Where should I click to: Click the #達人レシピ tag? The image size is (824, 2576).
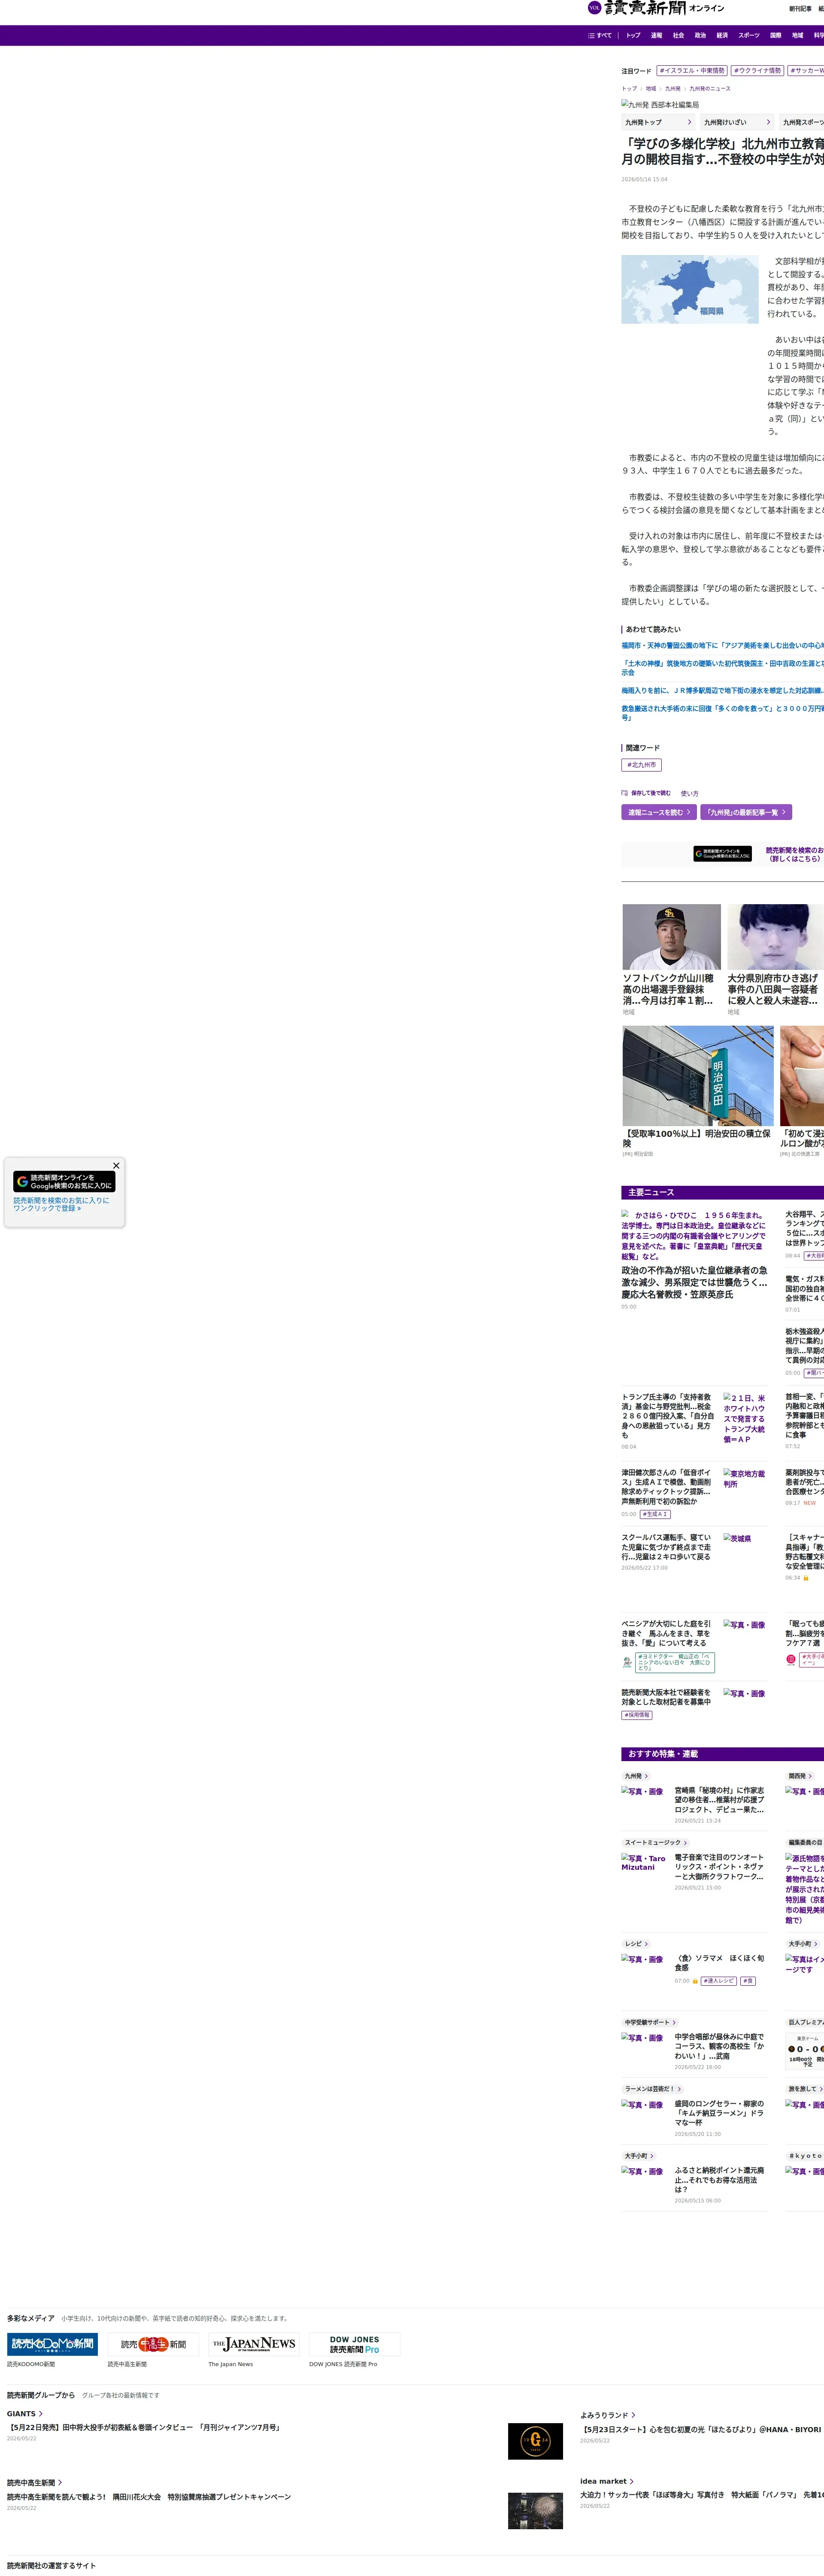[719, 1981]
